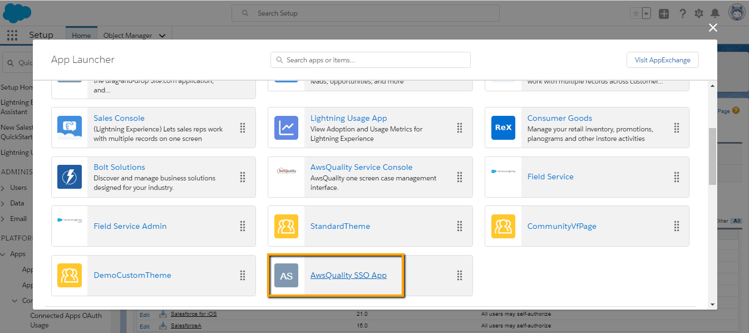
Task: Open the notifications bell icon
Action: point(715,13)
